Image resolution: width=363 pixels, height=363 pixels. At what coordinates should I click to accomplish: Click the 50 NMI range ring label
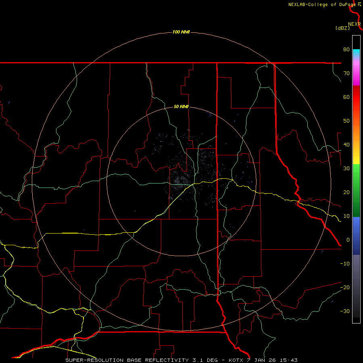pos(181,107)
